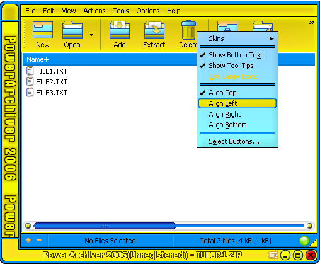Click the Add files toolbar icon
This screenshot has width=320, height=264.
(x=120, y=30)
